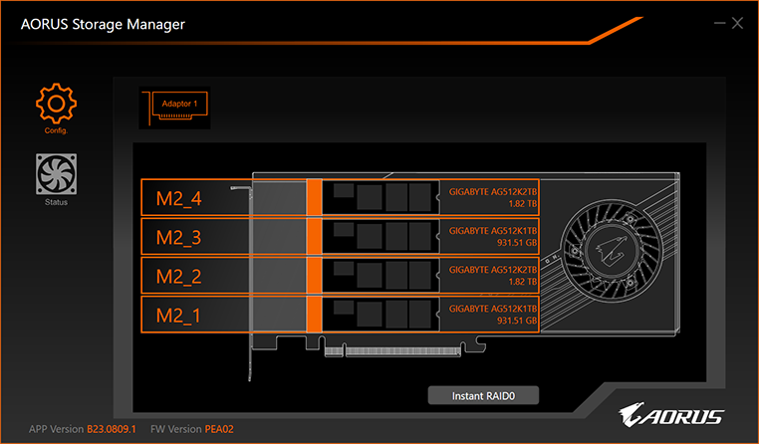Viewport: 759px width, 444px height.
Task: Close the AORUS Storage Manager window
Action: pyautogui.click(x=738, y=23)
